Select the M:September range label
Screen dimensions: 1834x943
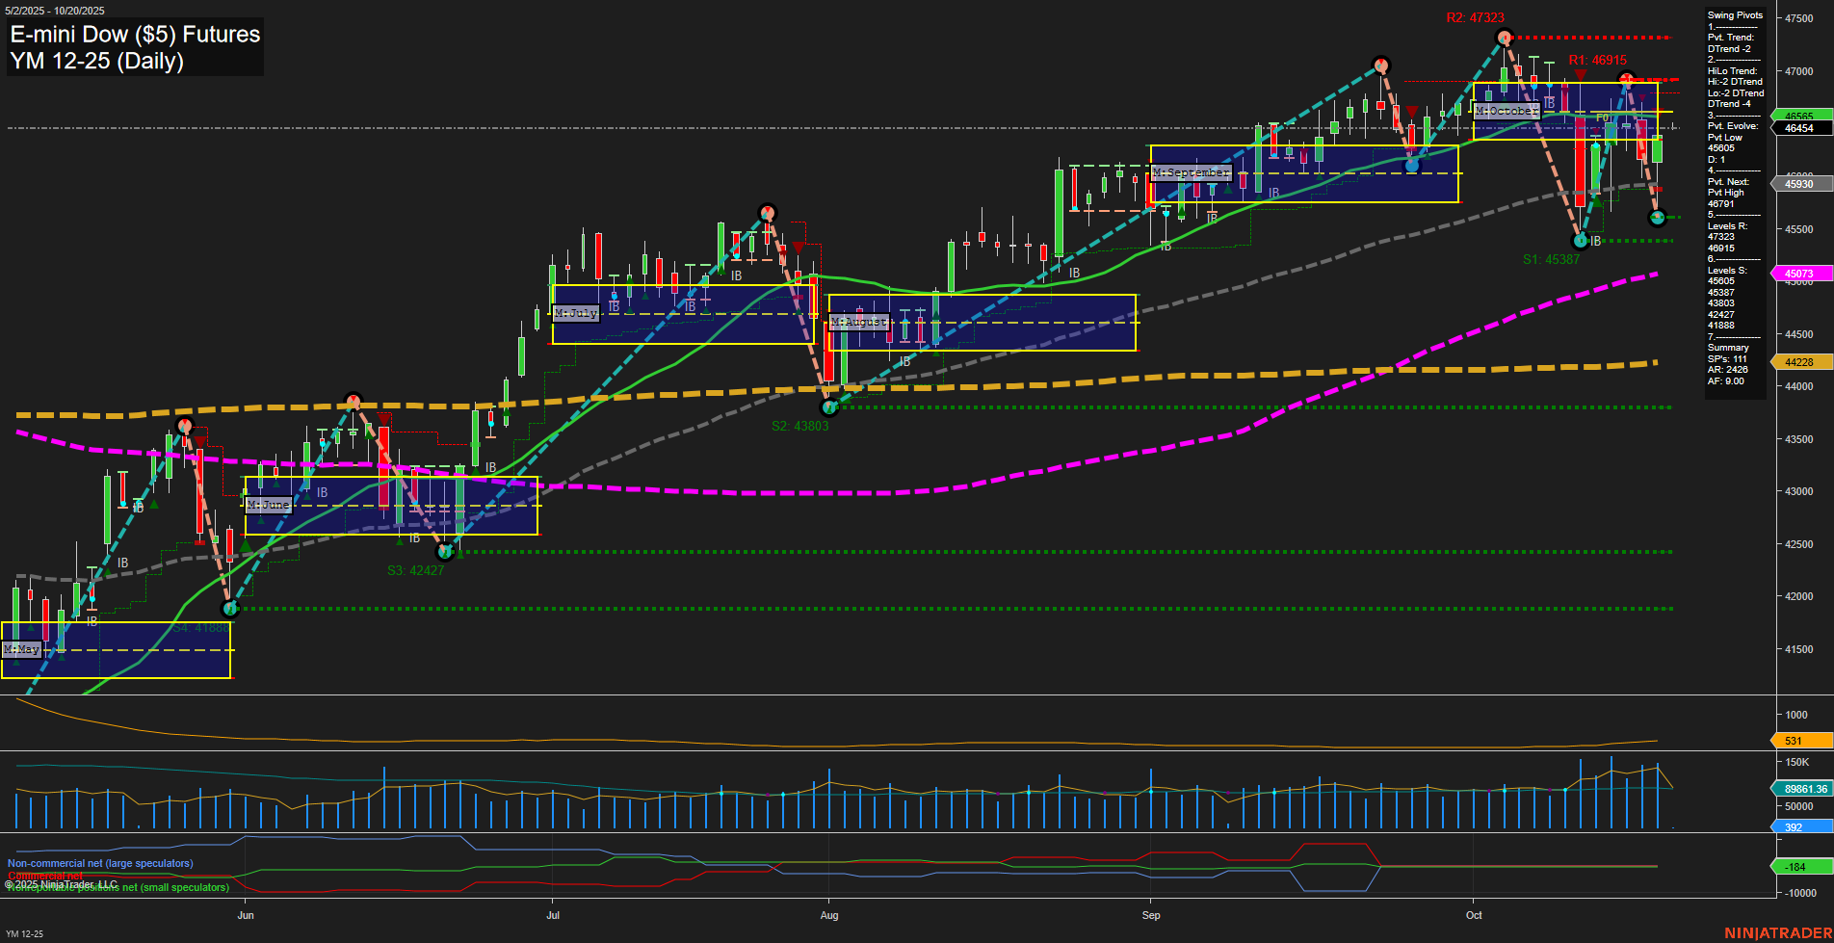(1192, 171)
